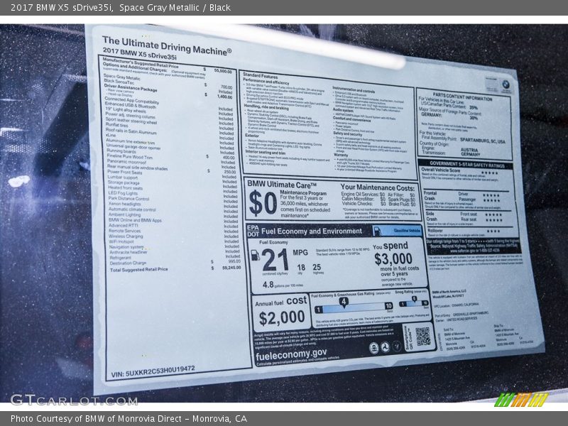Click the 'BMW Ultimate Care' heading

click(x=281, y=185)
